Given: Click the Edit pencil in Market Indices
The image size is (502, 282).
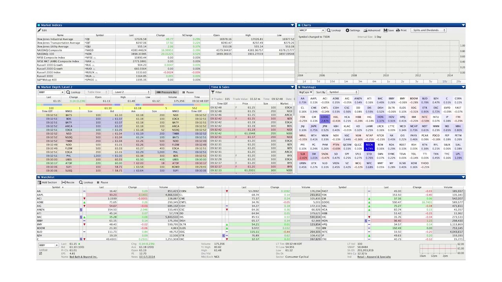Looking at the screenshot, I should (x=39, y=30).
